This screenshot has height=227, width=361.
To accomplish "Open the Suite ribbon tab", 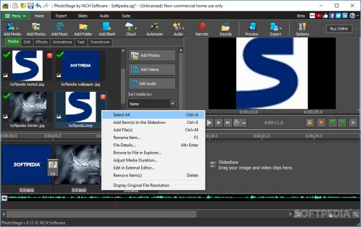I will tap(126, 16).
